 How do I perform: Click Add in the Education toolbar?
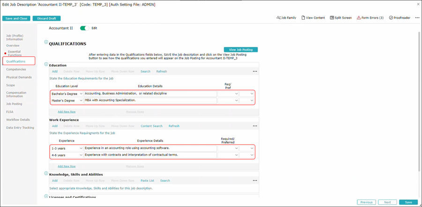[55, 71]
